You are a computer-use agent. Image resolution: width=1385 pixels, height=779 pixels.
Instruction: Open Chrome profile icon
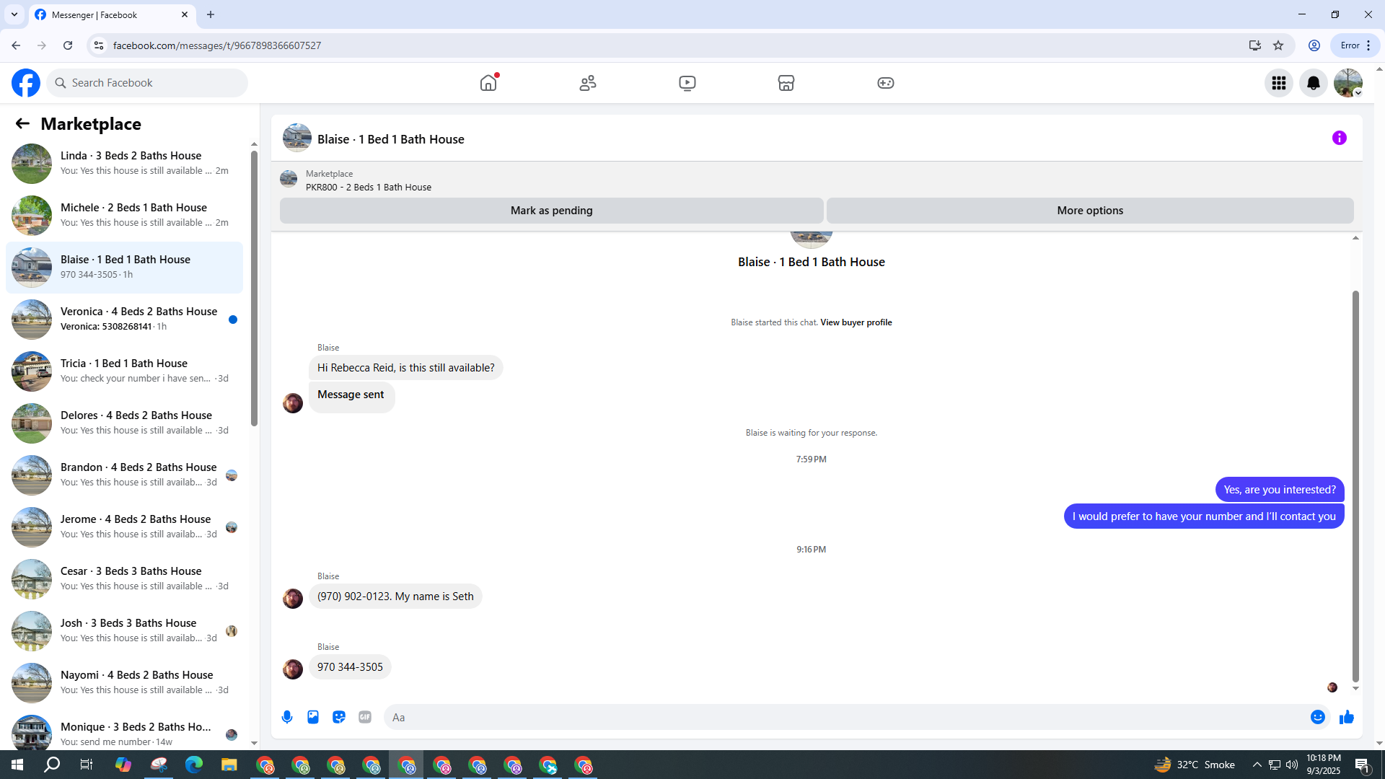(1314, 45)
